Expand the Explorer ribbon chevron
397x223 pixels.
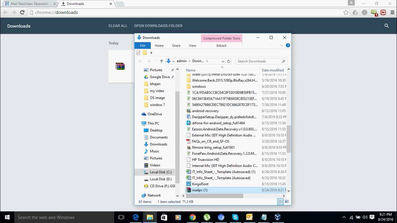(282, 45)
